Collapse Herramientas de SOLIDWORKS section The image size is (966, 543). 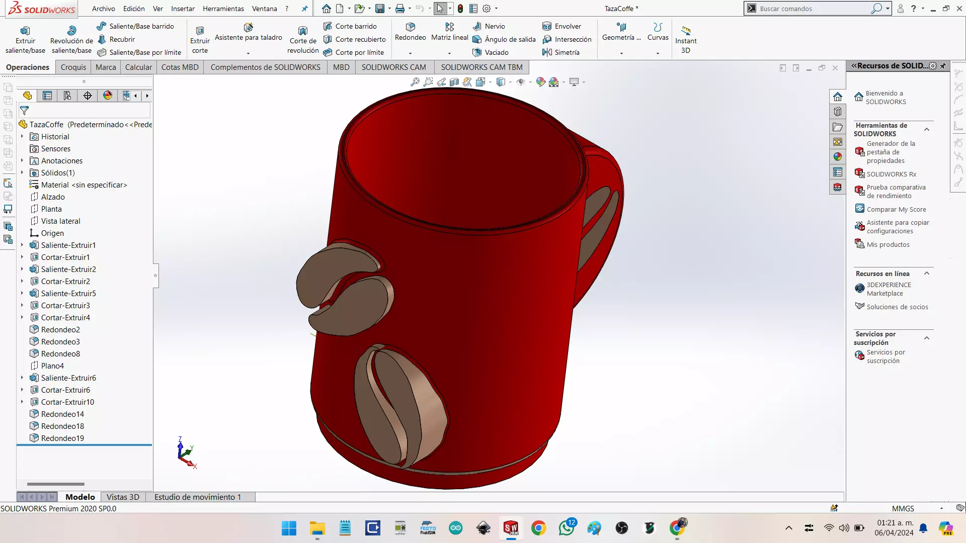click(927, 130)
